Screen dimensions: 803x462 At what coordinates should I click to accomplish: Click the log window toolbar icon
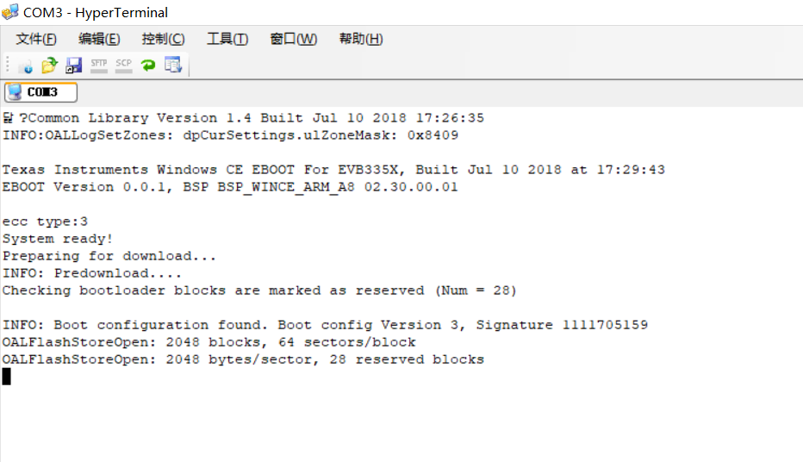(x=173, y=65)
